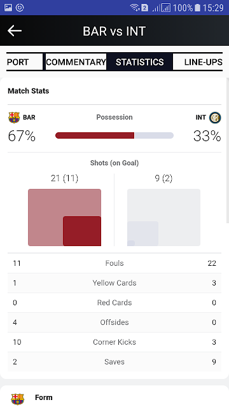Screen dimensions: 229x407
Task: Tap the back arrow icon
Action: pyautogui.click(x=15, y=31)
